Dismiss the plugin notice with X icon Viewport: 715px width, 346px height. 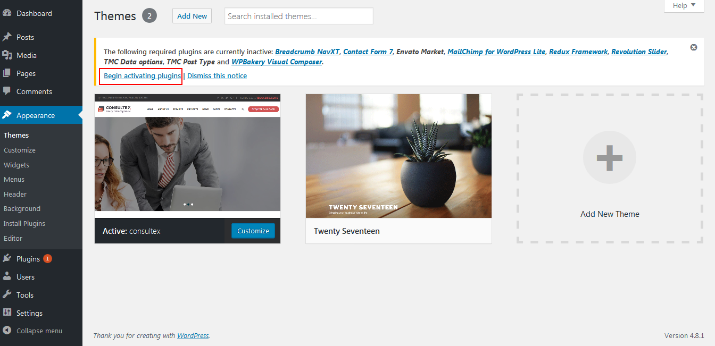pyautogui.click(x=694, y=47)
